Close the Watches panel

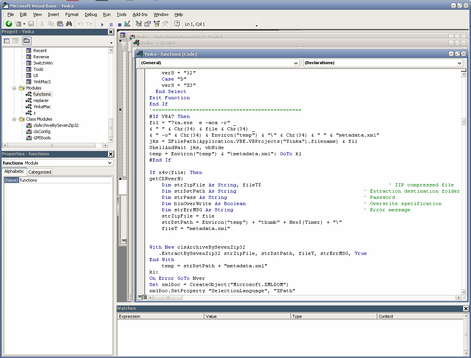tap(466, 309)
